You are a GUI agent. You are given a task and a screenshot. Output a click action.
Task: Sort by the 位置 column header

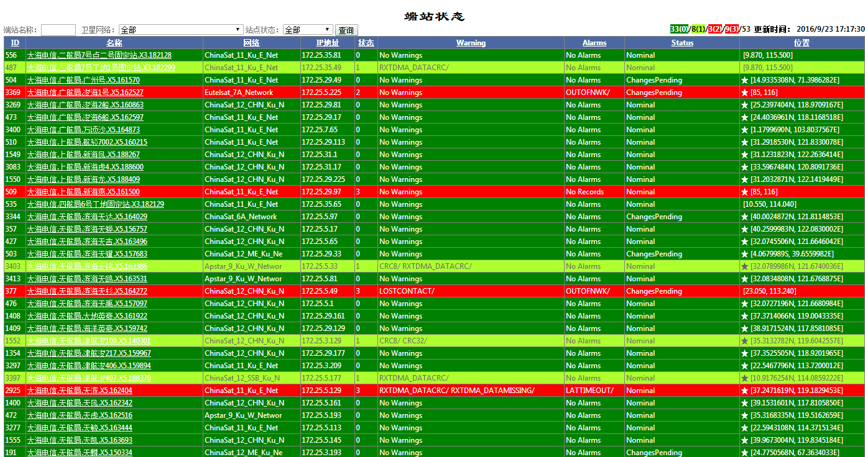[x=802, y=43]
